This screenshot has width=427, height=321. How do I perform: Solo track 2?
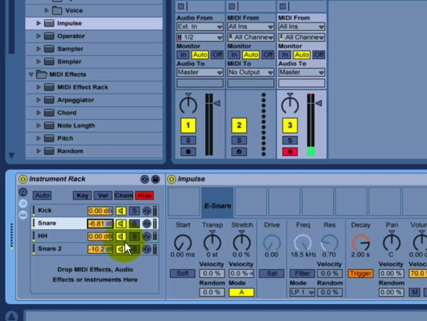pos(239,141)
